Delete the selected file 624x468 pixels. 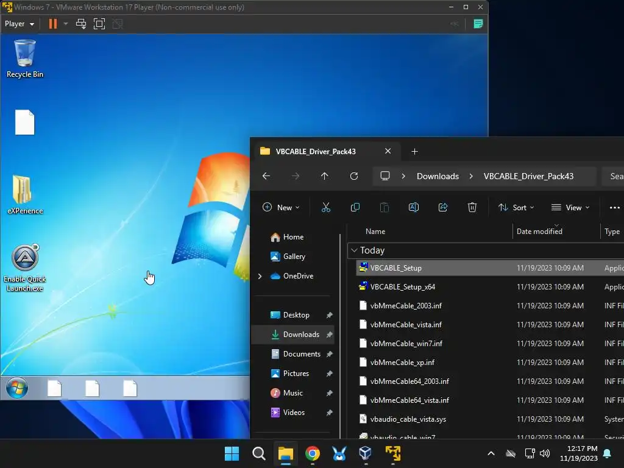[x=472, y=207]
